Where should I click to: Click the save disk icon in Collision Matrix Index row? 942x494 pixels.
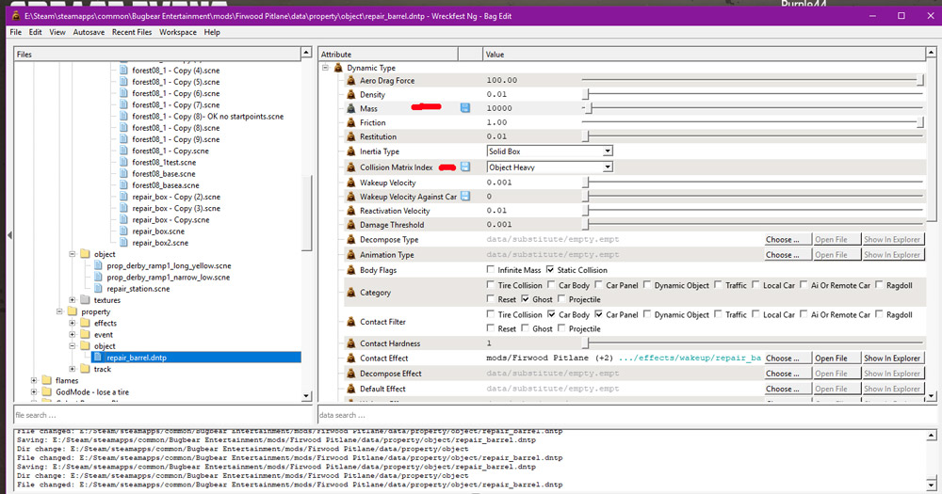pos(465,167)
